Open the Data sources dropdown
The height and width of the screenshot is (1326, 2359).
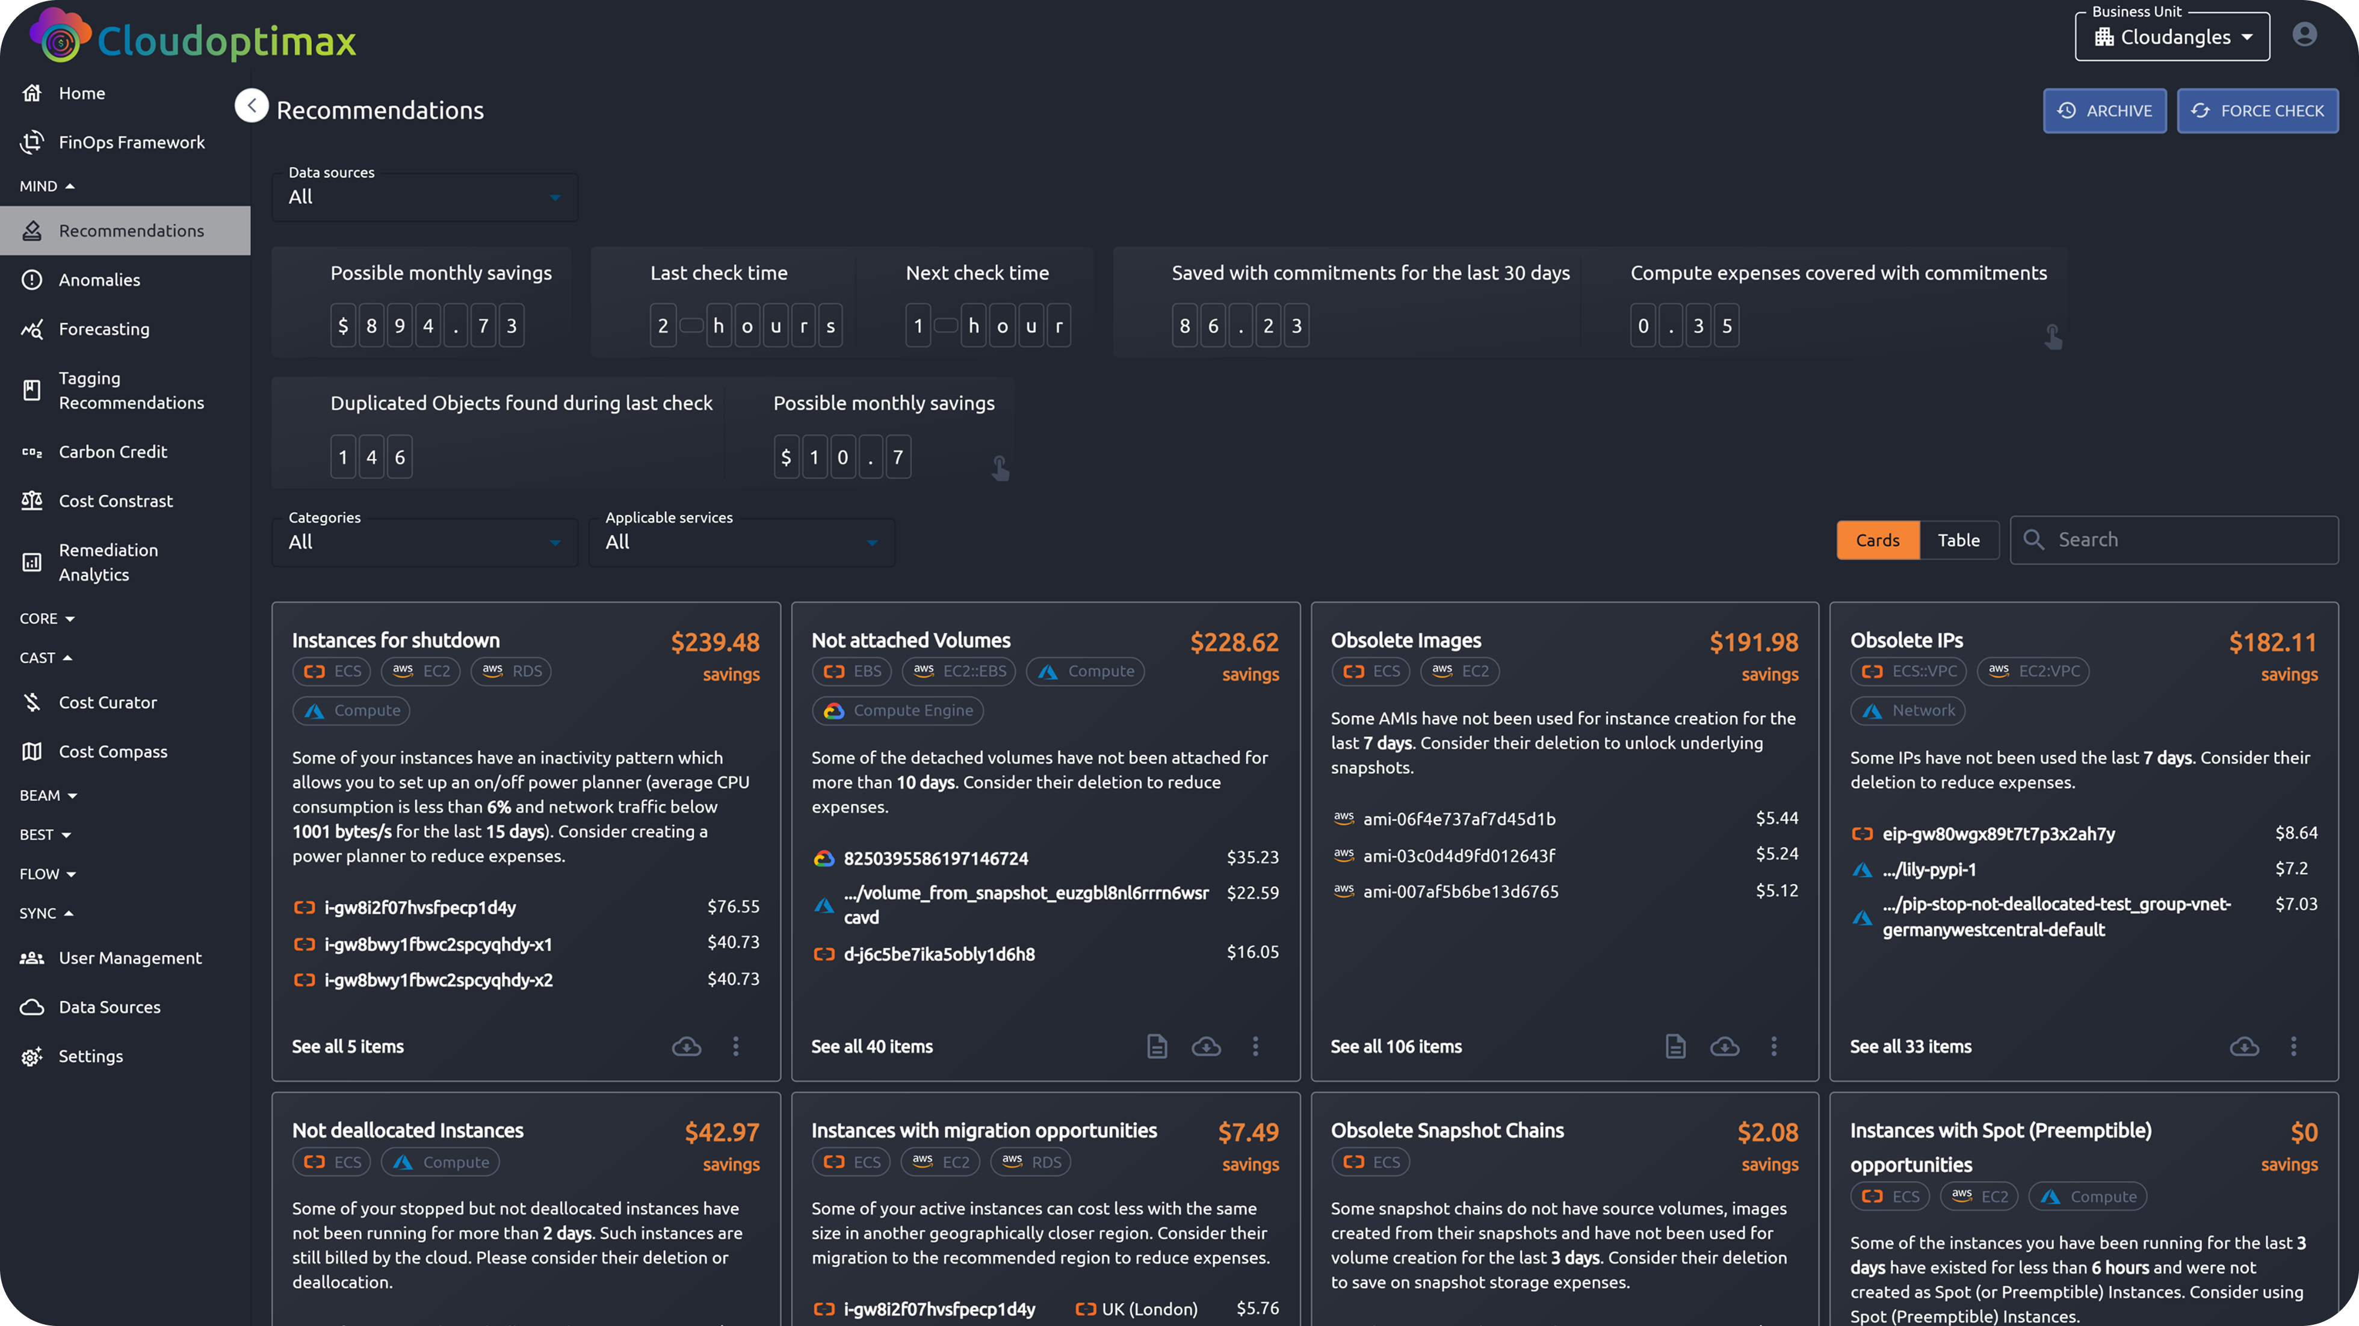tap(424, 197)
